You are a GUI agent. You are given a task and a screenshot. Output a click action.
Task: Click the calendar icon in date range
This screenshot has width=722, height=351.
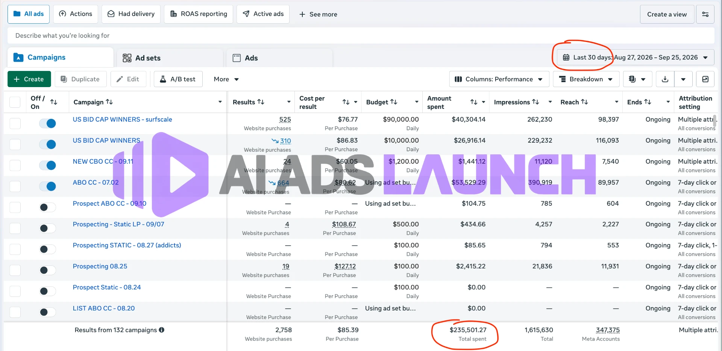coord(566,57)
